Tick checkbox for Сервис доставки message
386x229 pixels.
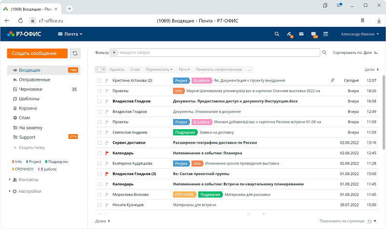click(x=99, y=143)
